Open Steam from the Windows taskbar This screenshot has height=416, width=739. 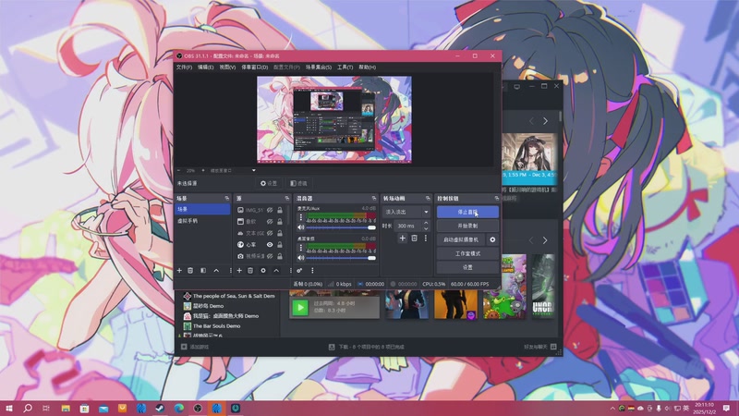point(160,408)
